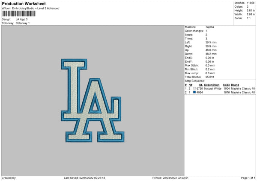Screen dimensions: 257x181
Task: Click the Total Bobbin value 95.01ft
Action: pos(210,77)
